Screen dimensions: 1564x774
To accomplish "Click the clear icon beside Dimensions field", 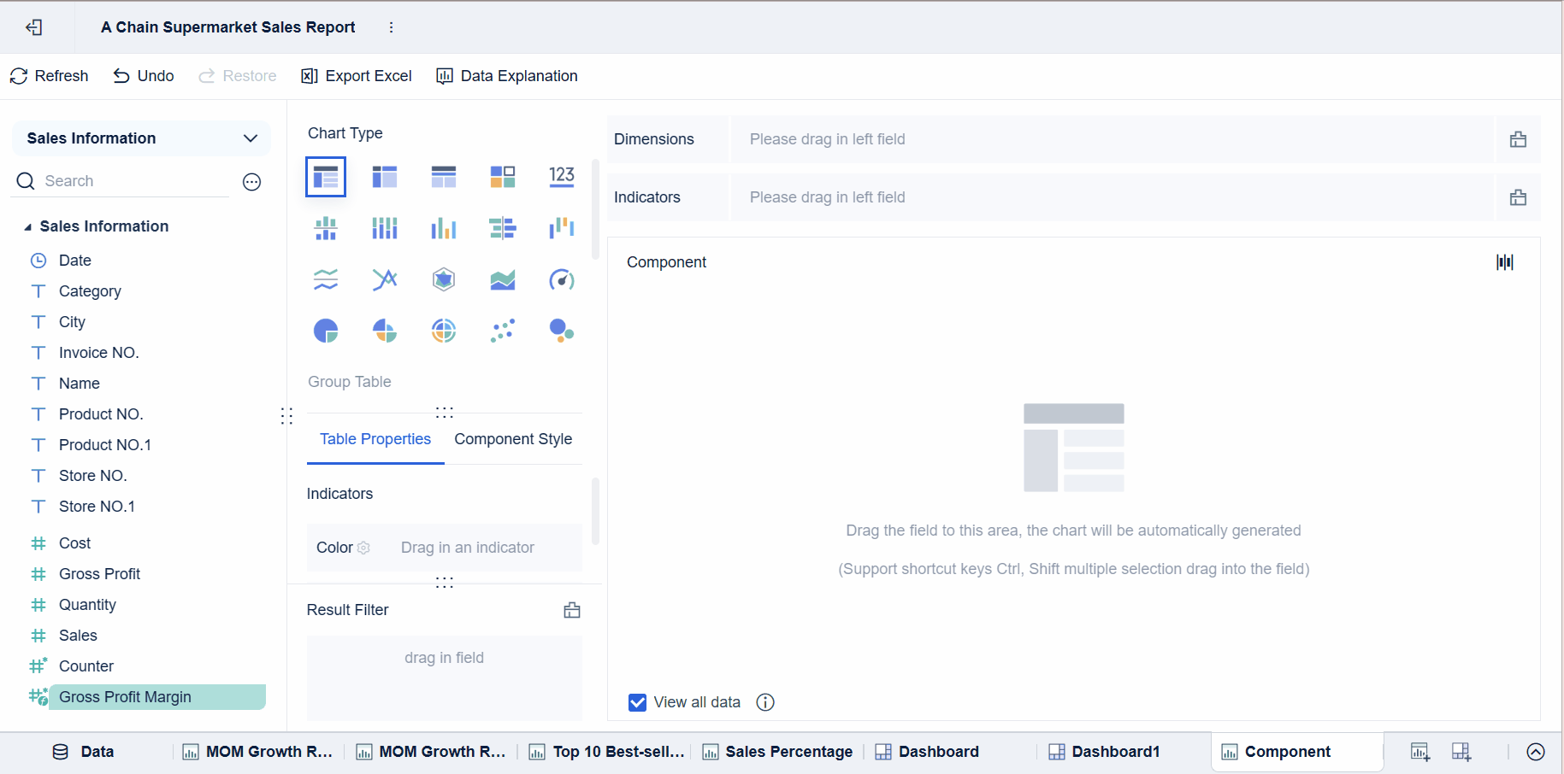I will point(1518,138).
